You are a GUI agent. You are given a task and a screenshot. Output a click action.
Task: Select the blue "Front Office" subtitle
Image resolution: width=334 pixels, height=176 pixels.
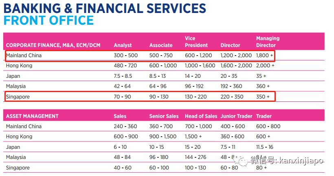pos(48,20)
